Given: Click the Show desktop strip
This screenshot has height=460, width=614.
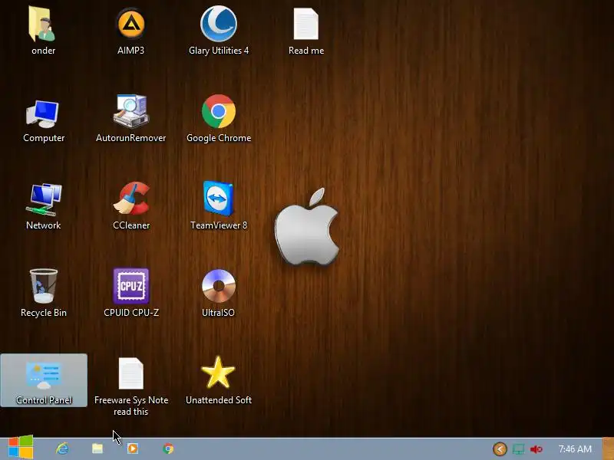Looking at the screenshot, I should tap(608, 449).
